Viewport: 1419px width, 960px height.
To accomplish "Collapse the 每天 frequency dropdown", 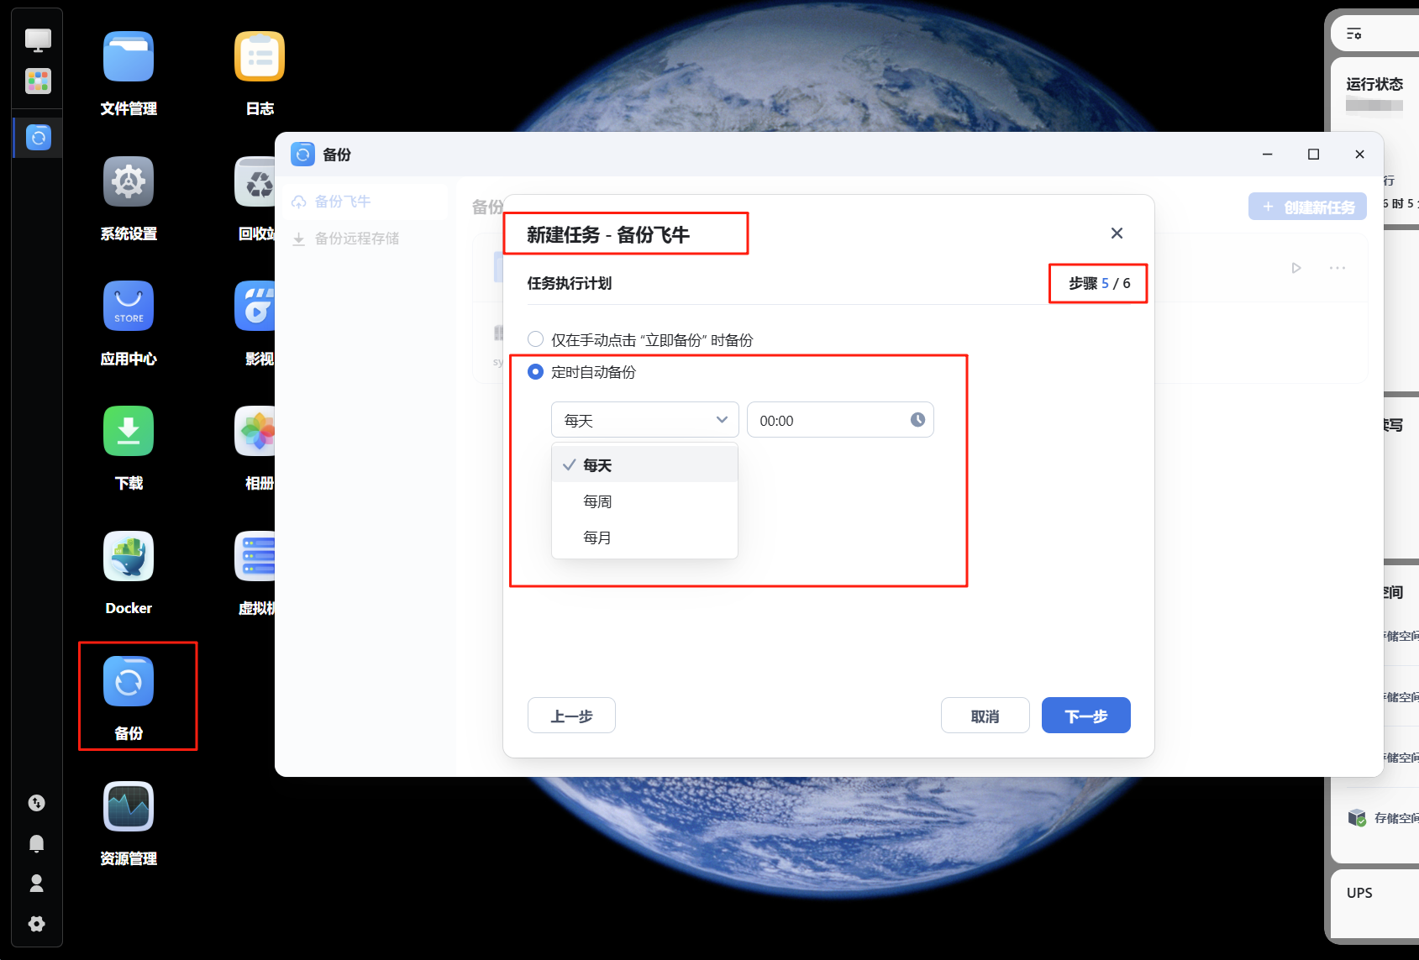I will [645, 420].
